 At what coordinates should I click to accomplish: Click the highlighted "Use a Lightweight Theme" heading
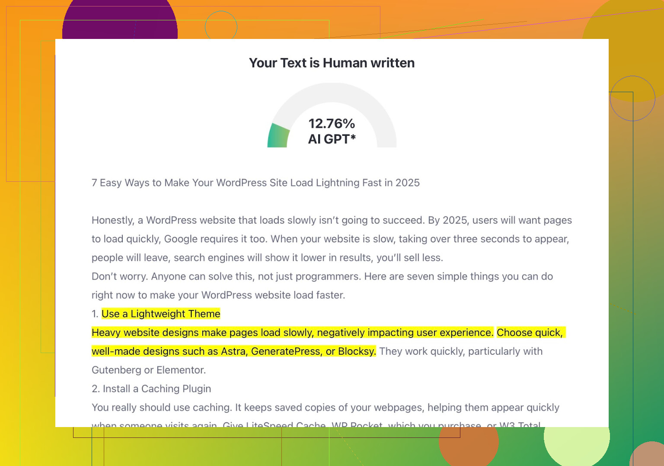pos(161,314)
